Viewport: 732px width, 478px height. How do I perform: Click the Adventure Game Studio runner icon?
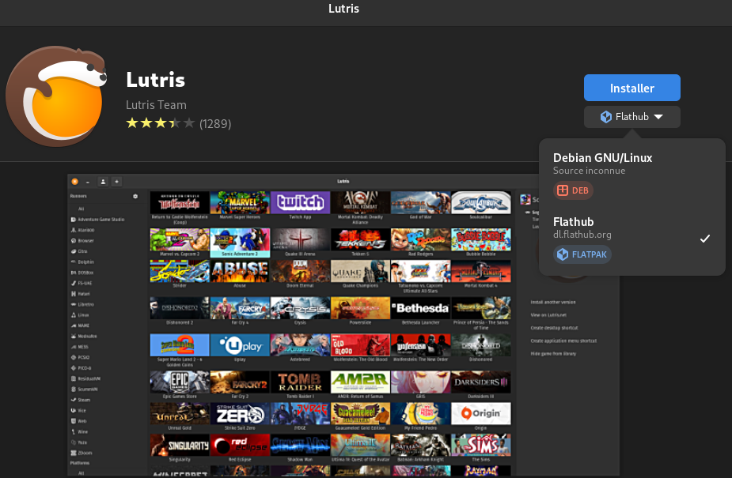tap(74, 220)
